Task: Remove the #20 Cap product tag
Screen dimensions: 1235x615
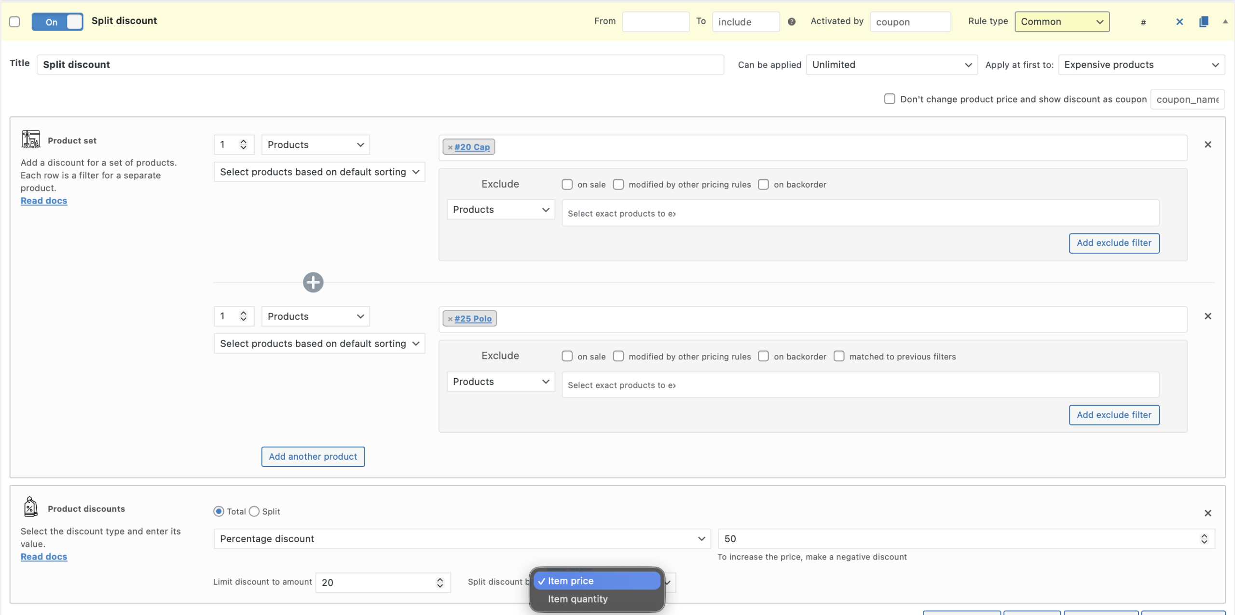Action: point(450,148)
